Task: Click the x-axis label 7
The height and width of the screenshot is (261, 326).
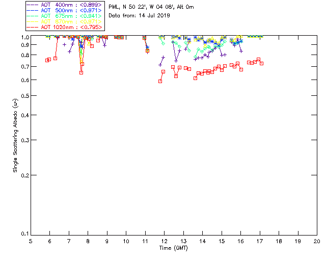Action: 69,241
